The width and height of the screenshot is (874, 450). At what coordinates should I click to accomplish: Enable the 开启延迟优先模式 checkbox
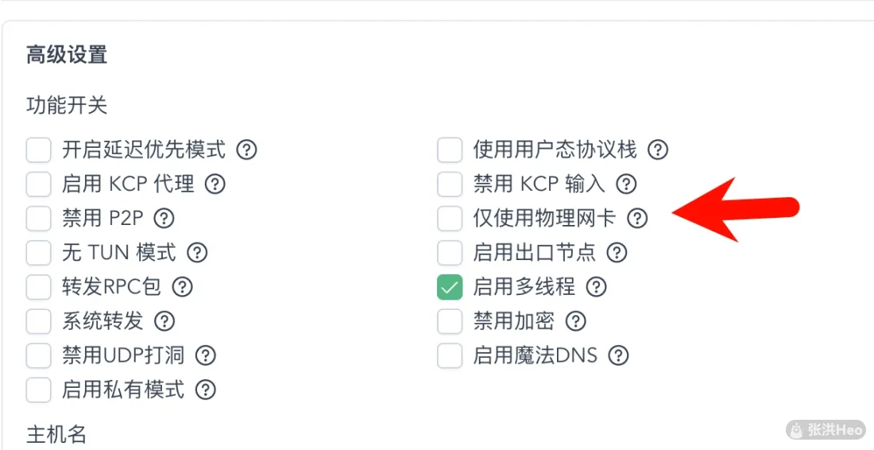(38, 150)
